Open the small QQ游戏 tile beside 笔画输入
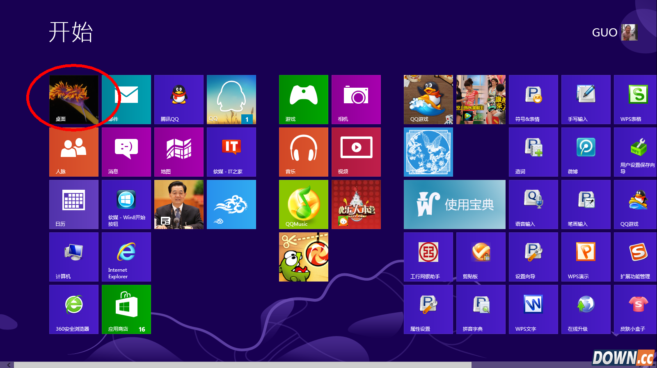The width and height of the screenshot is (657, 368). pos(635,204)
